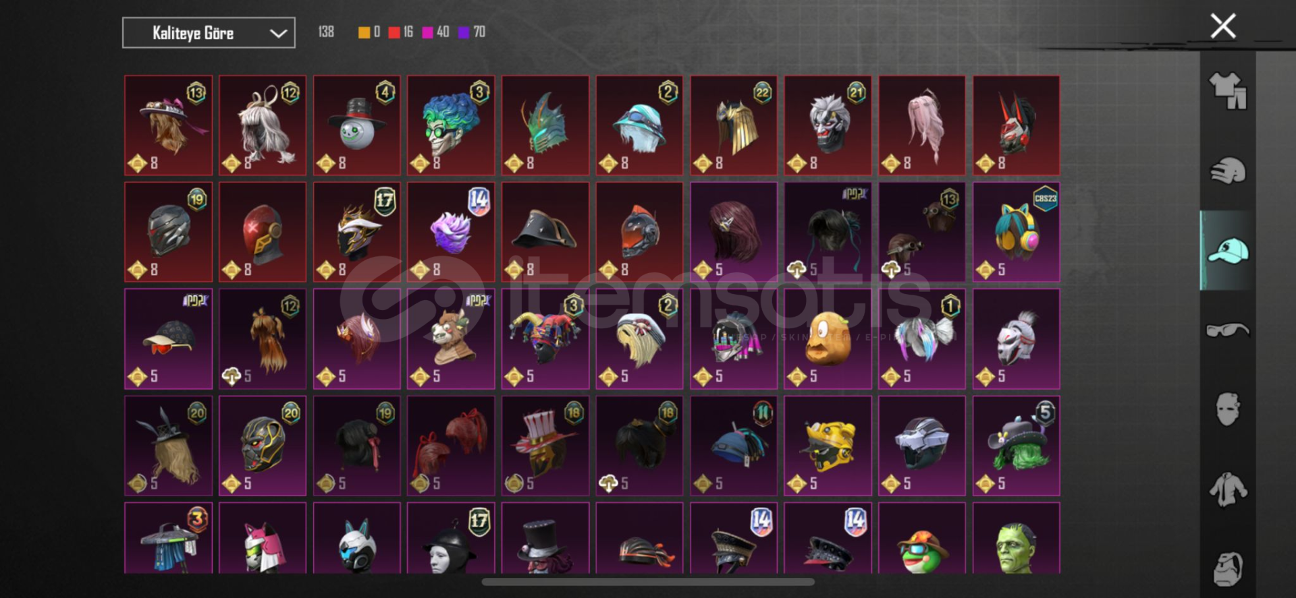Viewport: 1296px width, 598px height.
Task: Select the potato head item
Action: 828,339
